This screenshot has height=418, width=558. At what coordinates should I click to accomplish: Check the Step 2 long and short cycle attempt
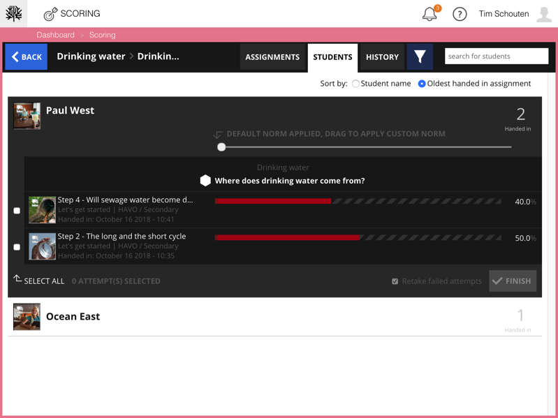coord(17,247)
